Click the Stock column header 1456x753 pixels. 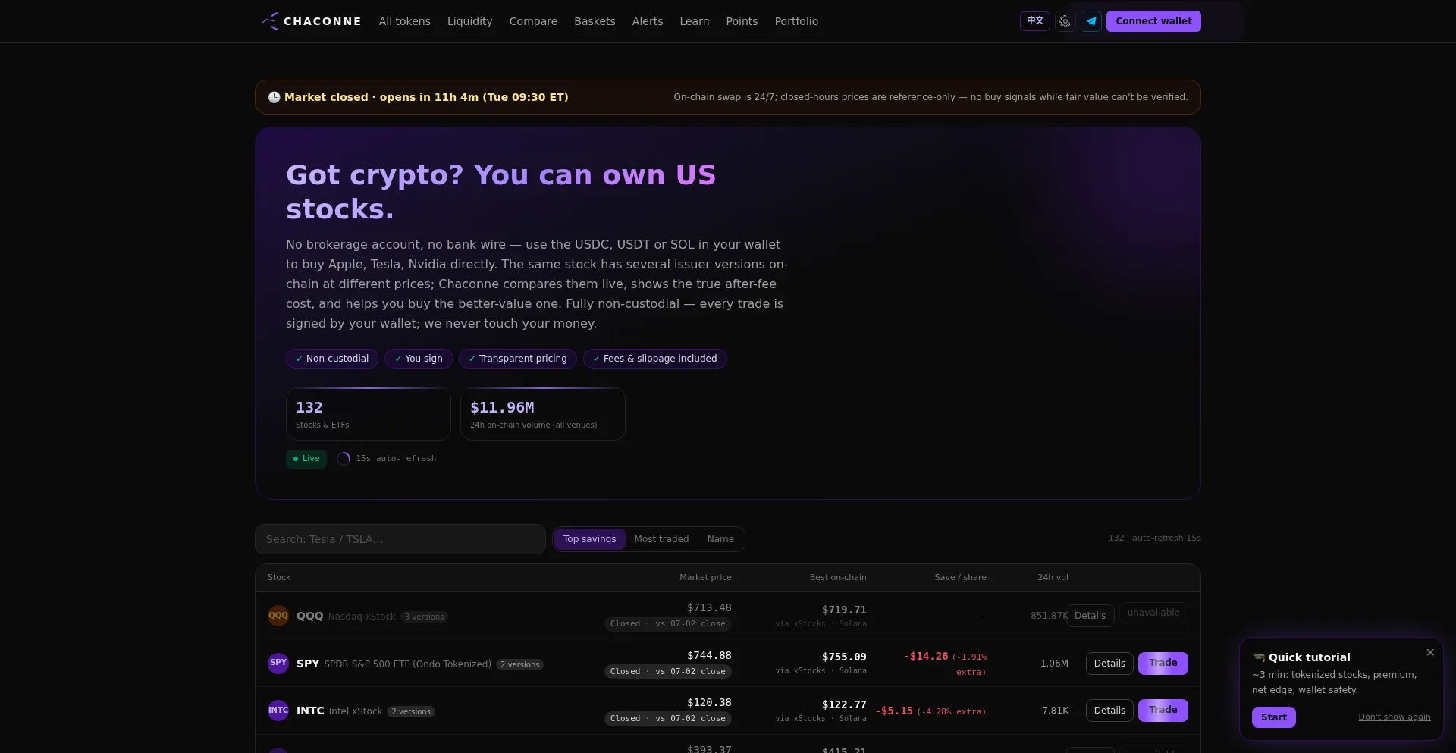[x=279, y=578]
